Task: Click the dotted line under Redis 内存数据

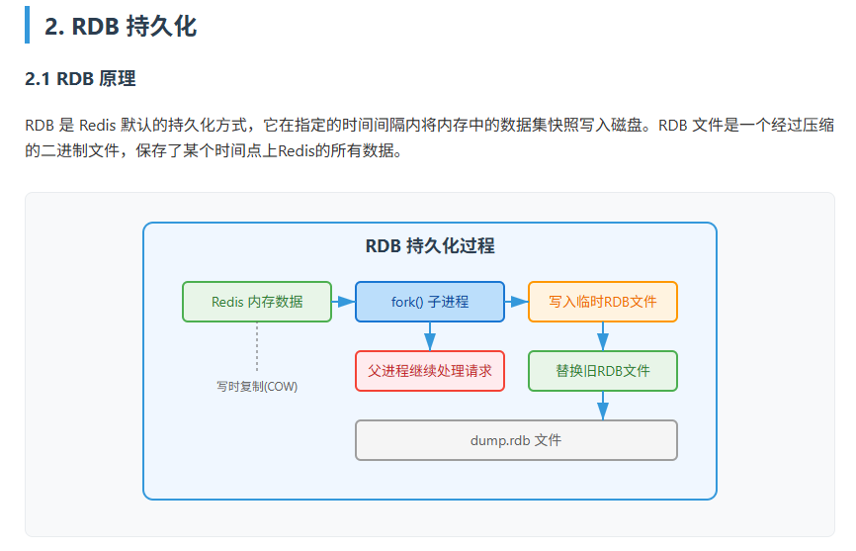Action: 257,346
